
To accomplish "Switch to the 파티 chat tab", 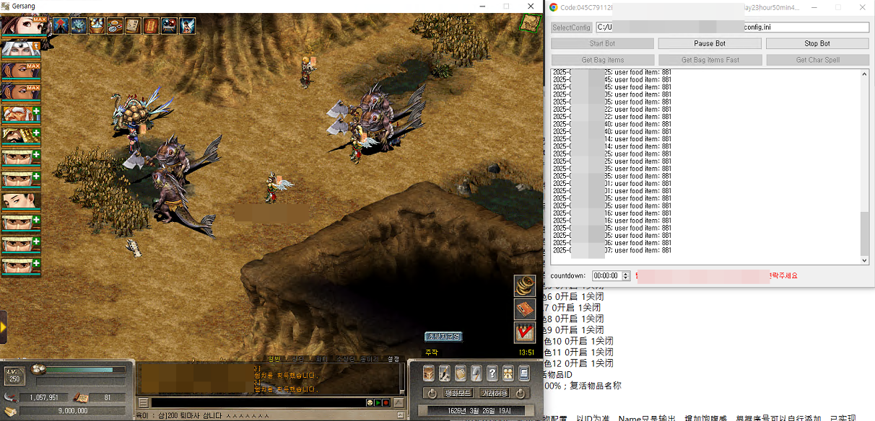I will coord(322,358).
